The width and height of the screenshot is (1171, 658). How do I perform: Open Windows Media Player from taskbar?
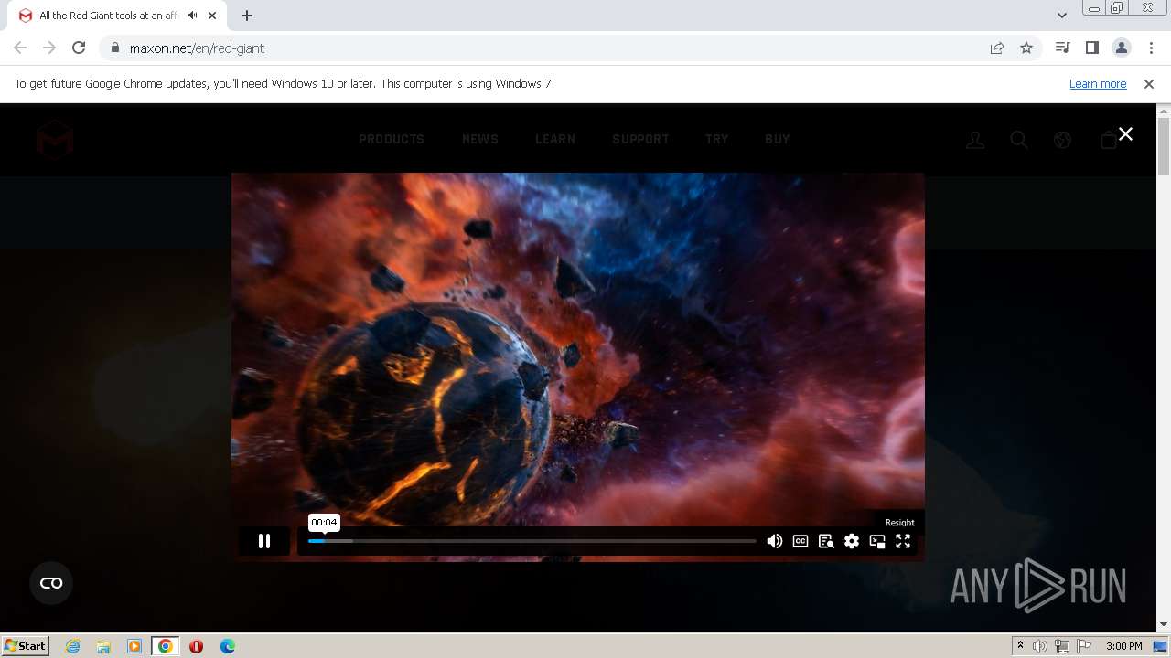point(134,646)
